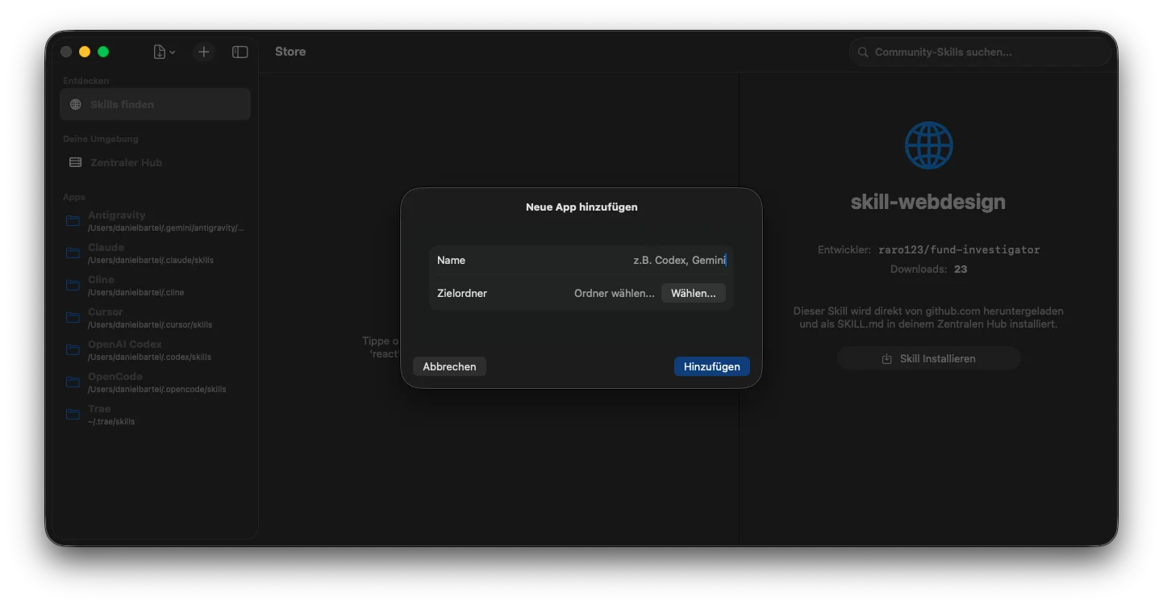Click the plus add app button
This screenshot has width=1163, height=606.
204,52
